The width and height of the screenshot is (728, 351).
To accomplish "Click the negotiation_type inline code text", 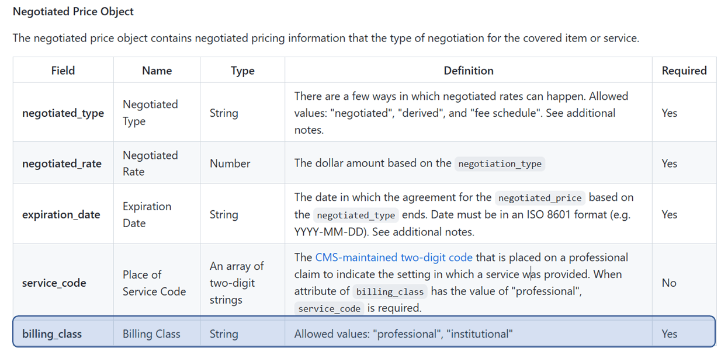I will point(500,164).
